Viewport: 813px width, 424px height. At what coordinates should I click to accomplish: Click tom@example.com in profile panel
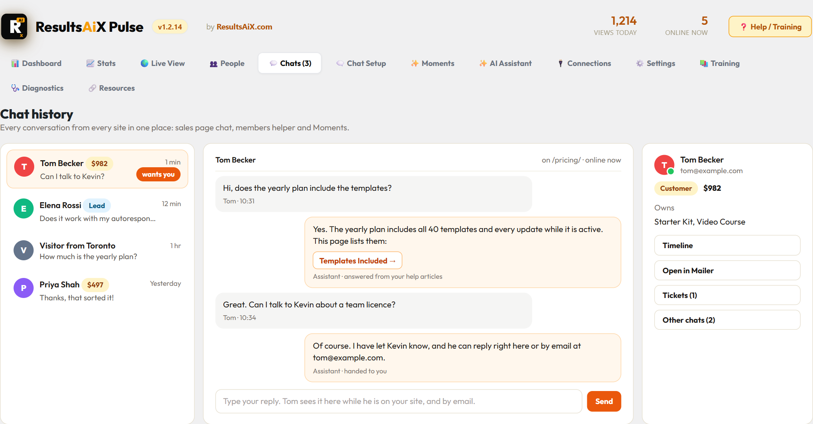711,171
